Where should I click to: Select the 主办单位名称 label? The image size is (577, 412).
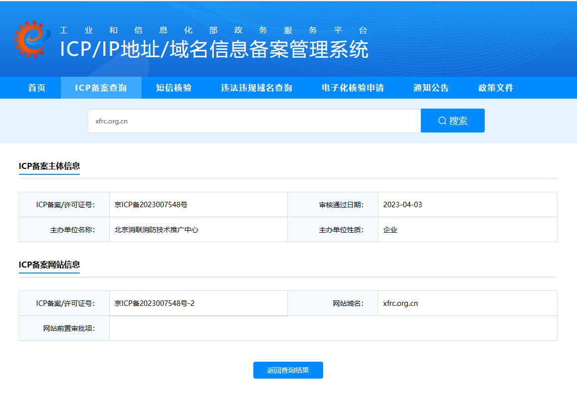point(72,230)
